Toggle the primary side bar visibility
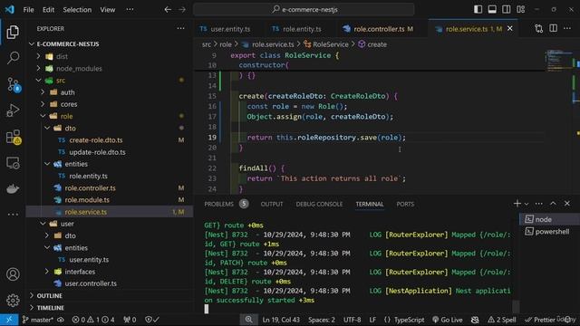This screenshot has width=580, height=326. [478, 9]
